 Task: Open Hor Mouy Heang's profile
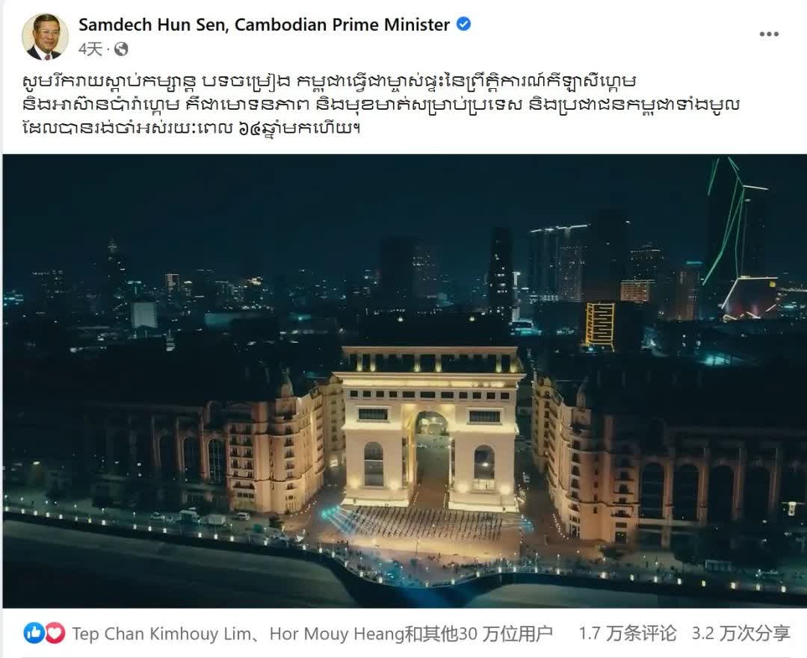(337, 633)
